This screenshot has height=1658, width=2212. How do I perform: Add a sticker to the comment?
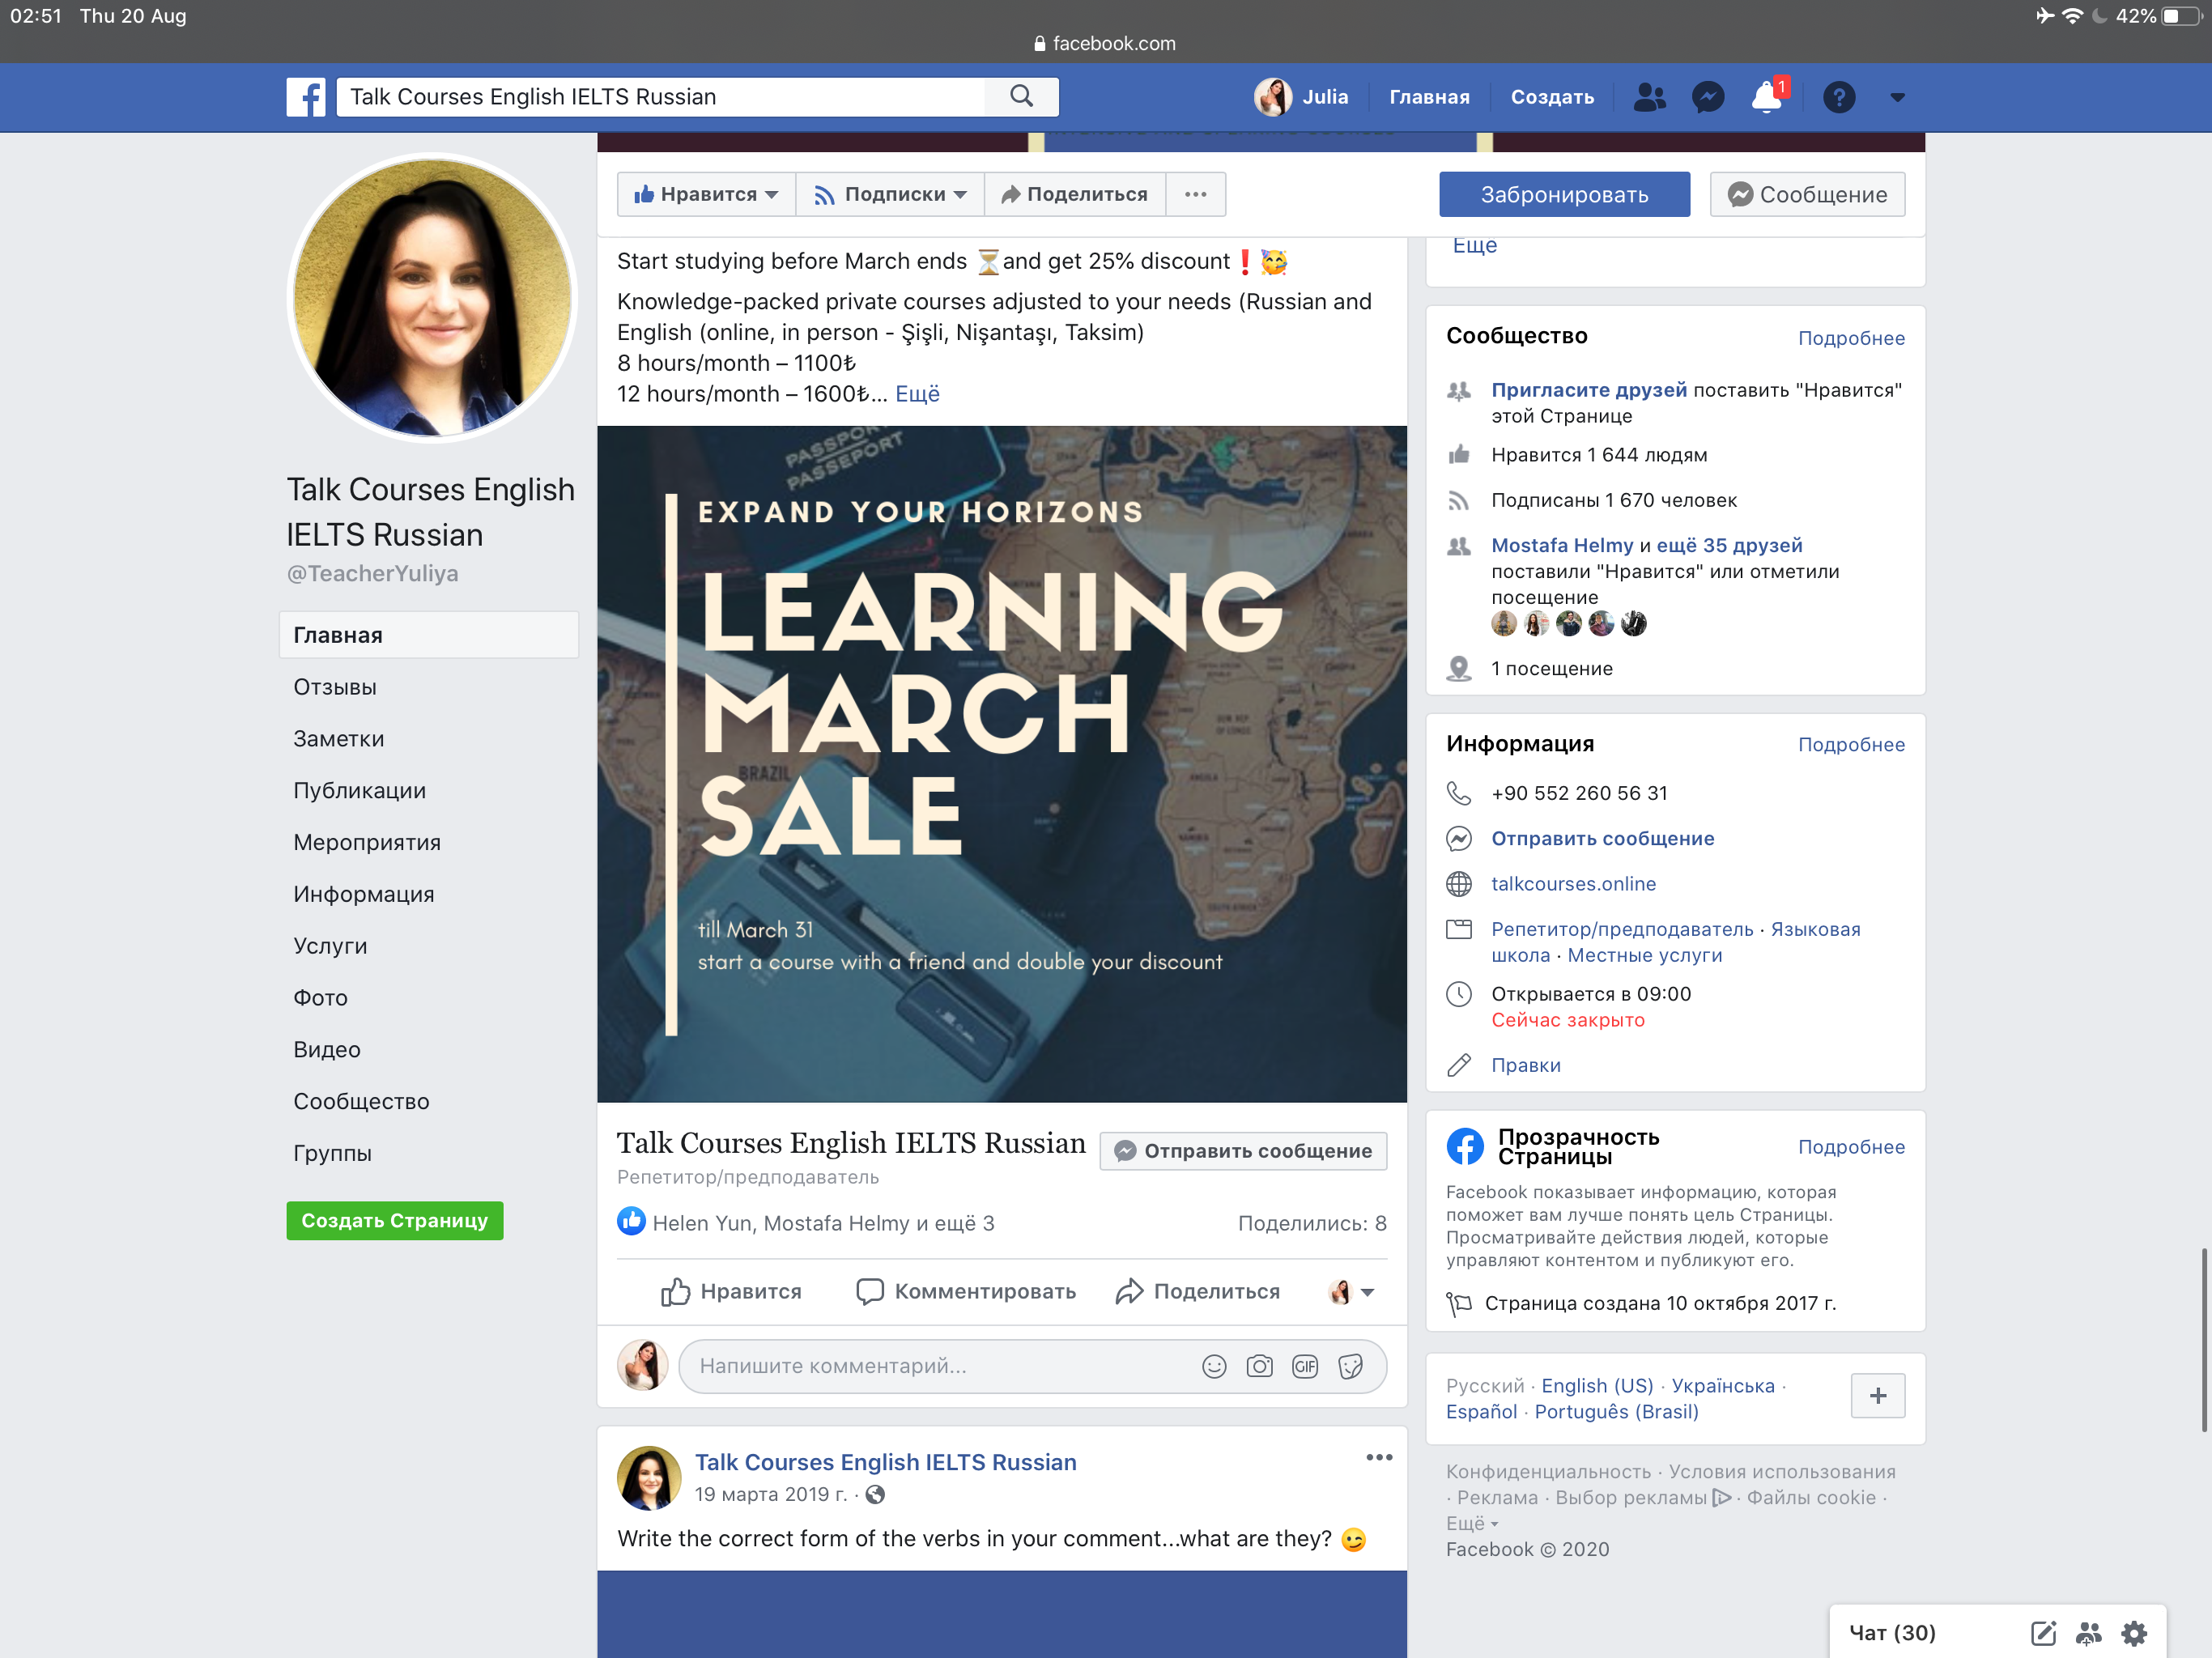coord(1351,1366)
